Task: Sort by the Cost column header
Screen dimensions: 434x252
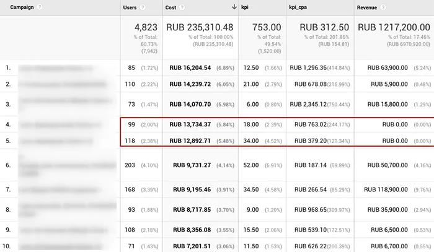Action: [170, 7]
